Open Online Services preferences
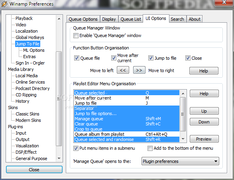Screen dimensions: 234x180 point(30,82)
